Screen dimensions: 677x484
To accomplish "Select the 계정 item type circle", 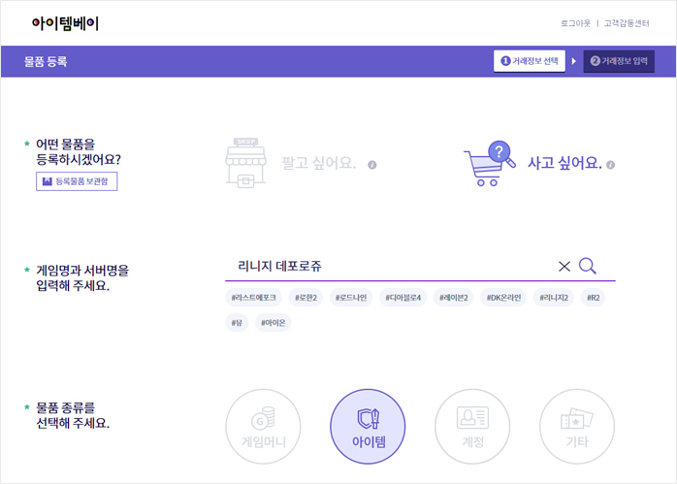I will click(472, 427).
